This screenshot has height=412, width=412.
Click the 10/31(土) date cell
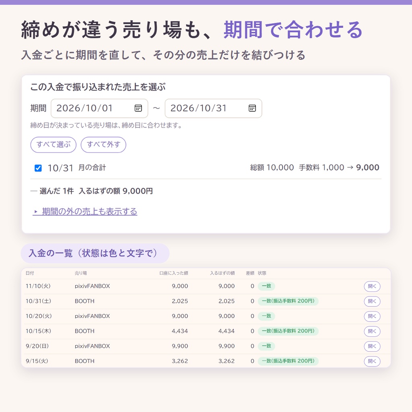tap(38, 301)
